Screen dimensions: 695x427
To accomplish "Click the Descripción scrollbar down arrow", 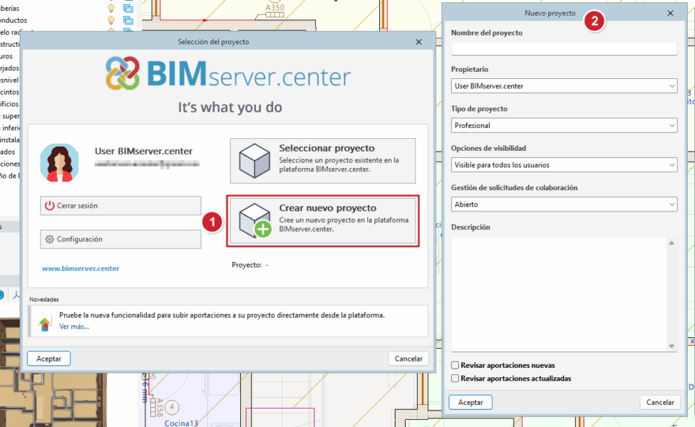I will point(671,346).
